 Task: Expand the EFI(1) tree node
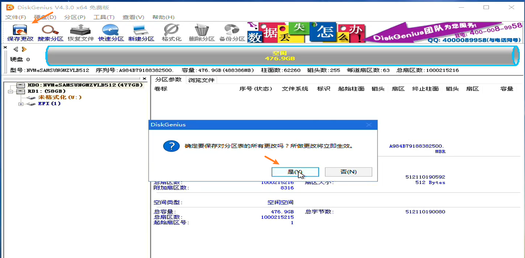click(21, 104)
